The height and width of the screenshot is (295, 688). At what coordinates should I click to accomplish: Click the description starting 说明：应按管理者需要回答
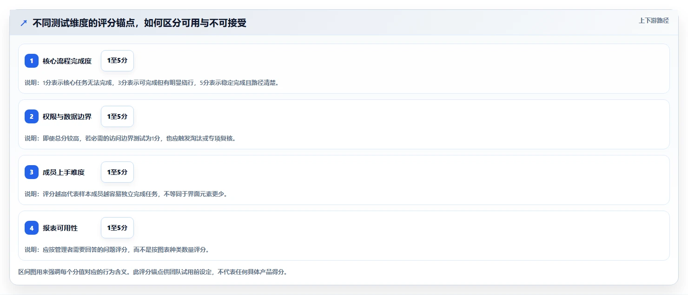117,250
